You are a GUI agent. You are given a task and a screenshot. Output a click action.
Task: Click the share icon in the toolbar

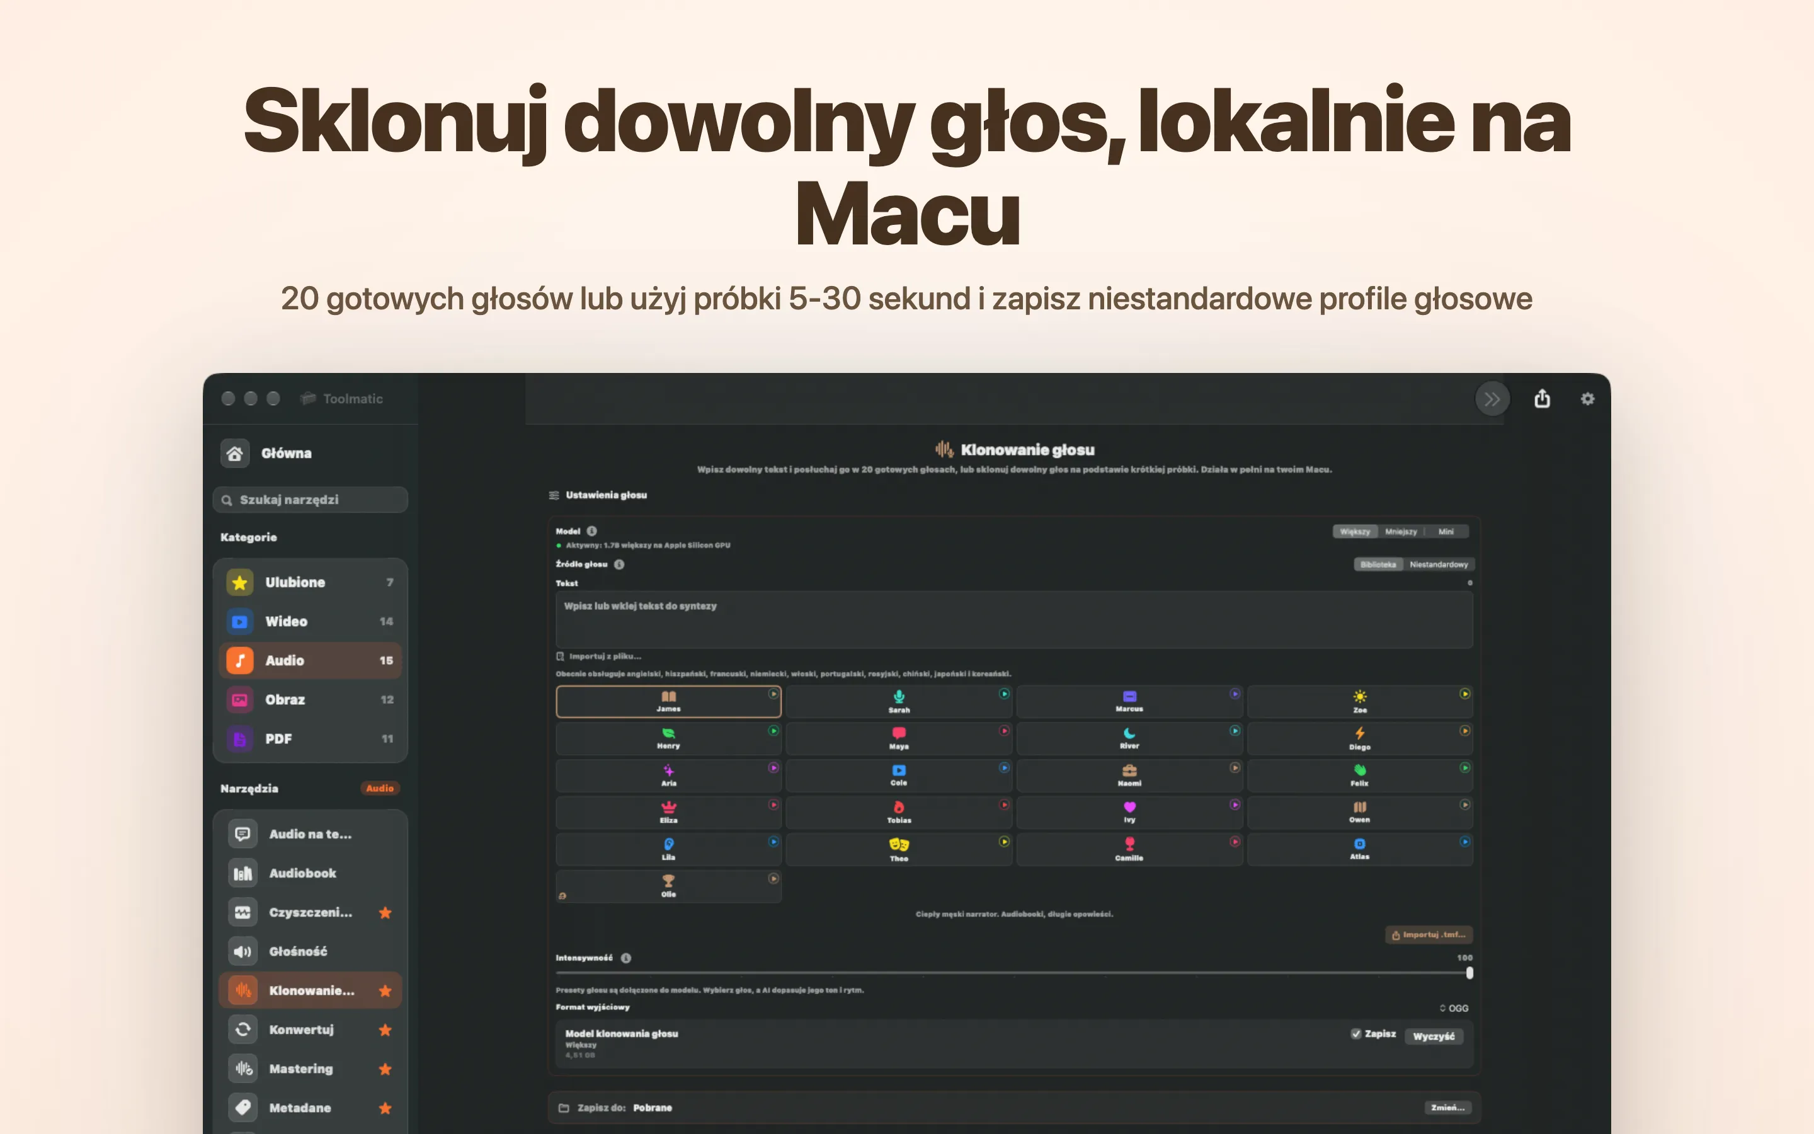(x=1542, y=398)
